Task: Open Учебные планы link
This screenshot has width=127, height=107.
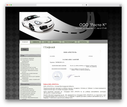Action: coord(26,96)
